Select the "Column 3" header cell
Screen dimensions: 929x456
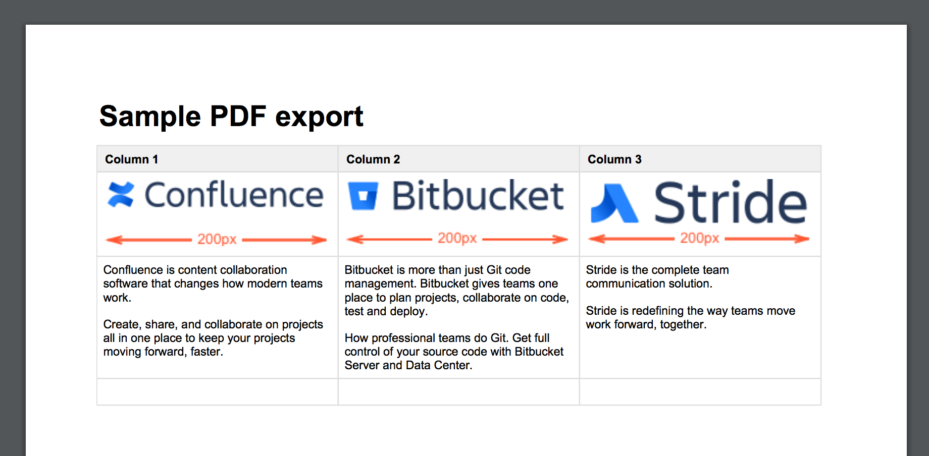click(x=700, y=159)
